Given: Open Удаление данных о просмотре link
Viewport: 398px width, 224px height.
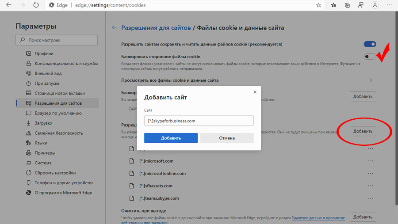Looking at the screenshot, I should click(318, 218).
